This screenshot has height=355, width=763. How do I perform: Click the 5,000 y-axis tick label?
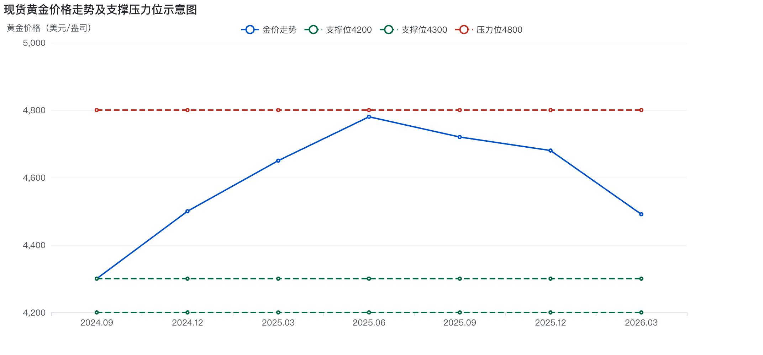(34, 43)
